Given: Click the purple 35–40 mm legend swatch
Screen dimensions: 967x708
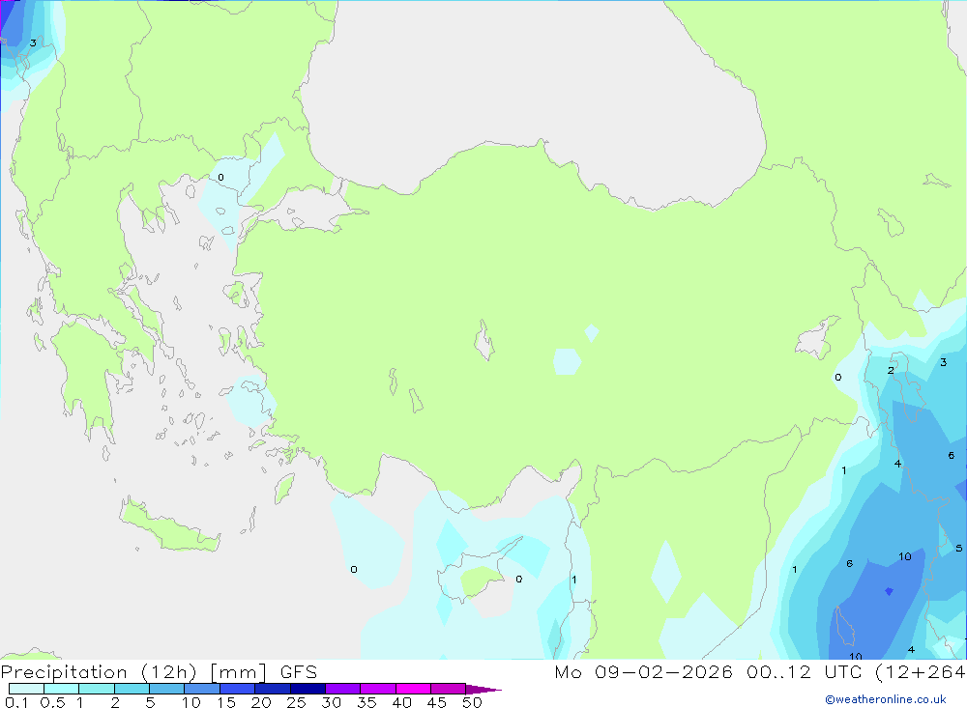Looking at the screenshot, I should pyautogui.click(x=377, y=689).
